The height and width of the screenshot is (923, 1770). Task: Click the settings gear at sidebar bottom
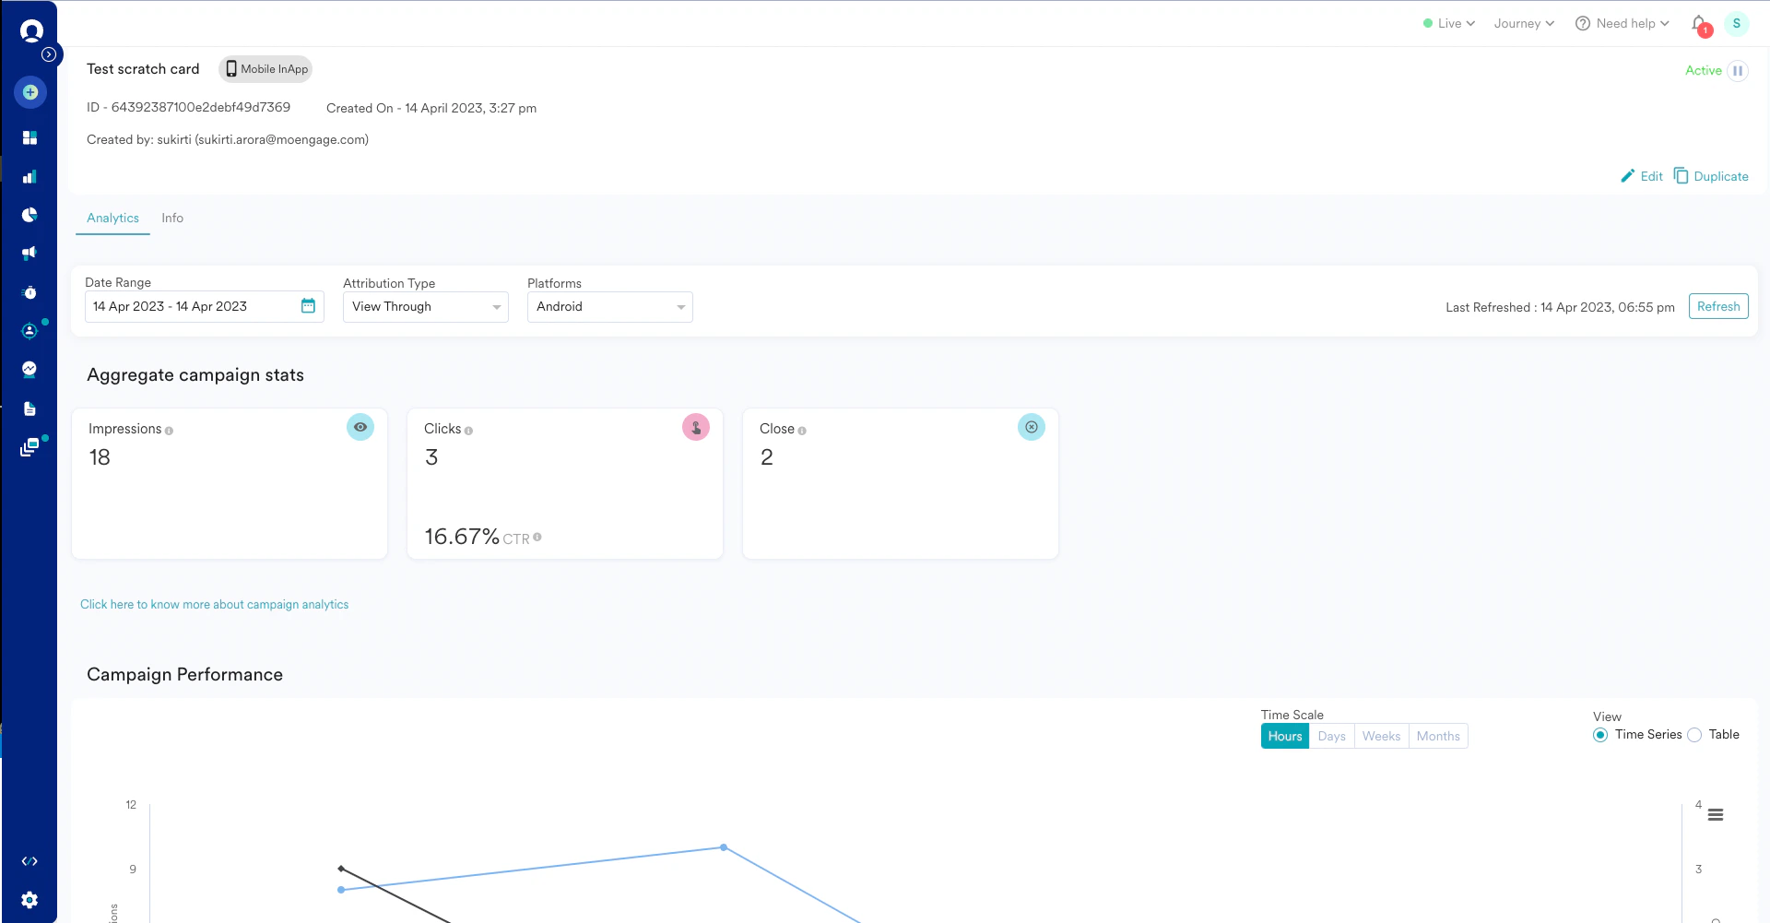point(29,900)
